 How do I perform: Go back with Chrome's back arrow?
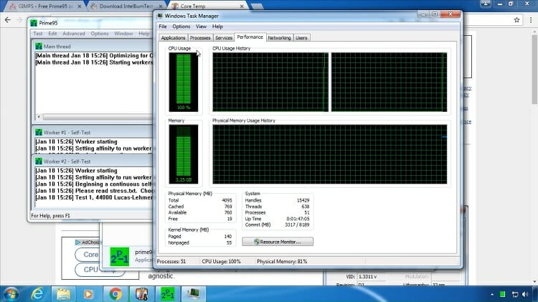[8, 20]
